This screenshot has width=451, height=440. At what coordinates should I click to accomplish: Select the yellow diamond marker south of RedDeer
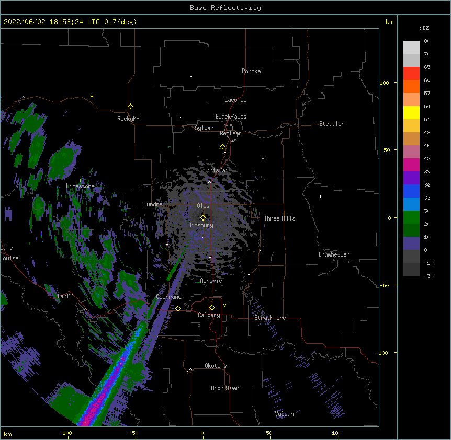tap(222, 147)
